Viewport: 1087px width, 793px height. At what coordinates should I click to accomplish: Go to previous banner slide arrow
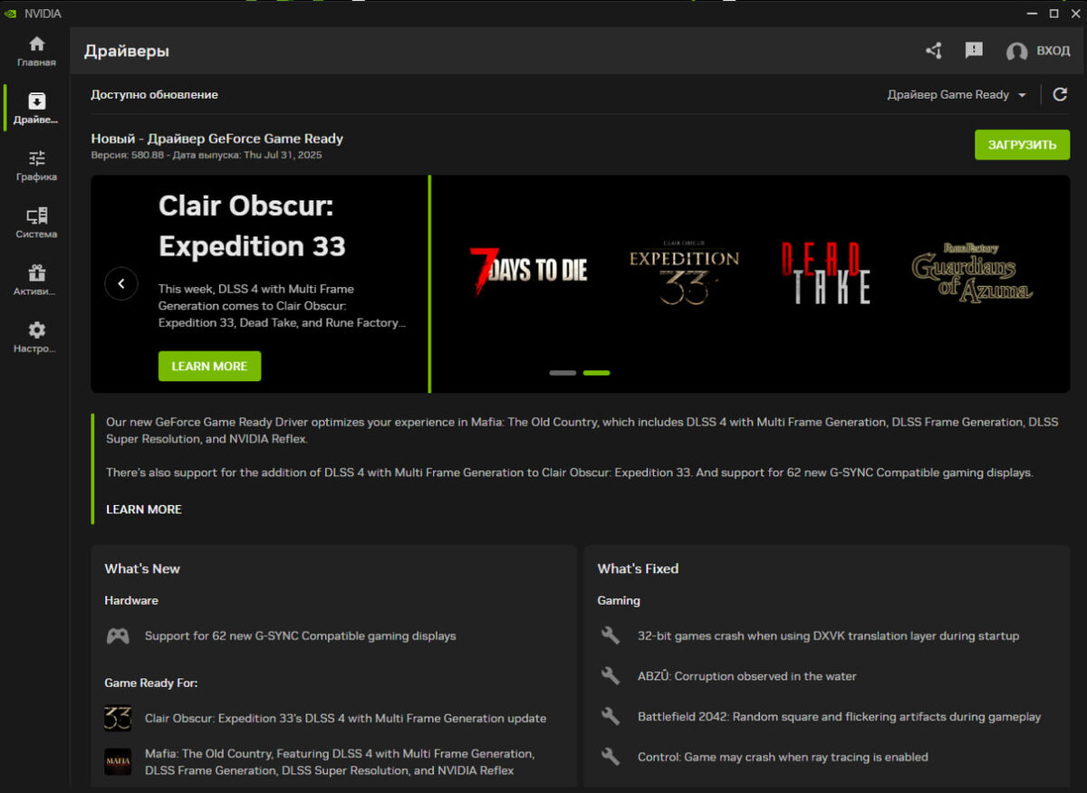click(x=121, y=283)
